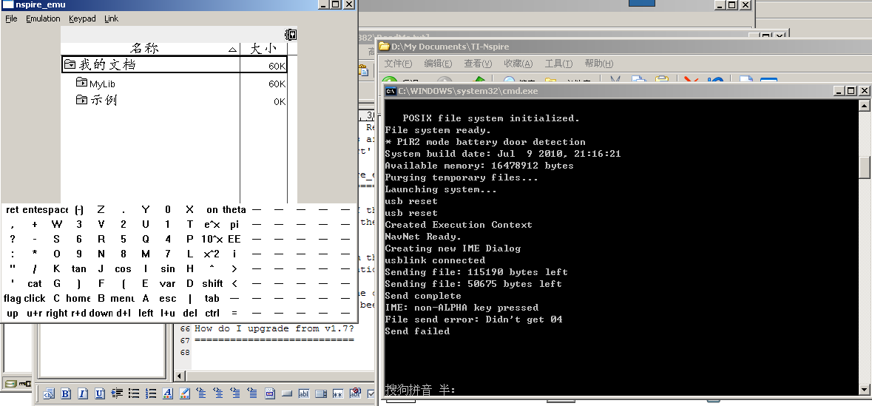Select the 我的文档 folder row
872x406 pixels.
pos(174,64)
